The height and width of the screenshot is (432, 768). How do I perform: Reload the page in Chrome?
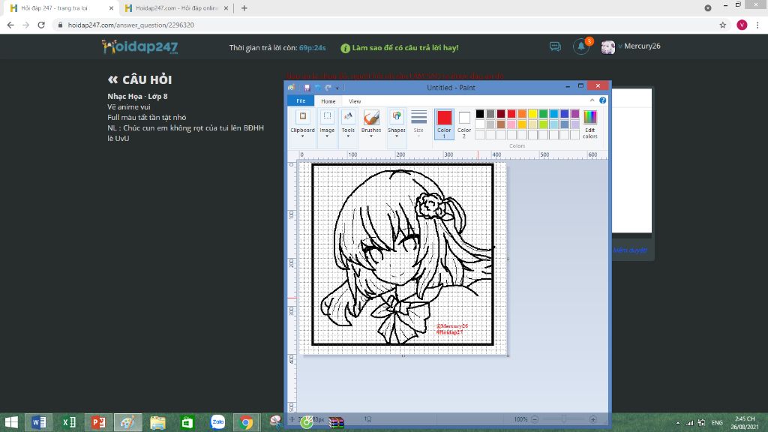tap(41, 25)
